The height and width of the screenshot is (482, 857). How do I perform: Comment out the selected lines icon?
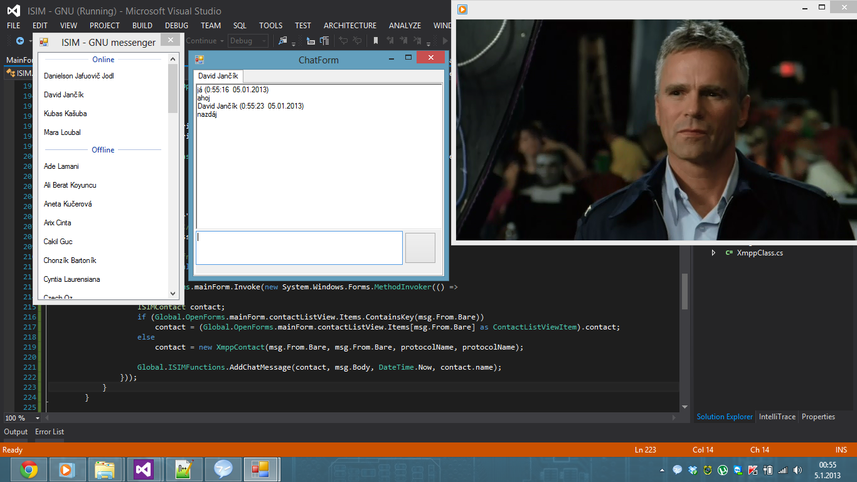[343, 41]
